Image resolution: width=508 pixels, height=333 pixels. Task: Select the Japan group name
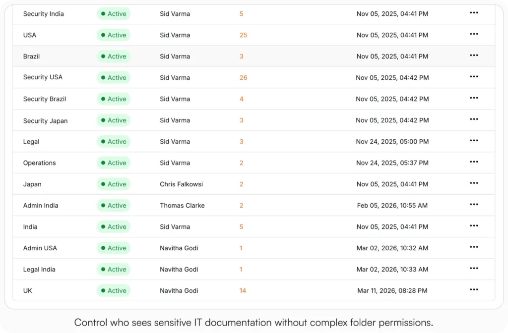(32, 184)
